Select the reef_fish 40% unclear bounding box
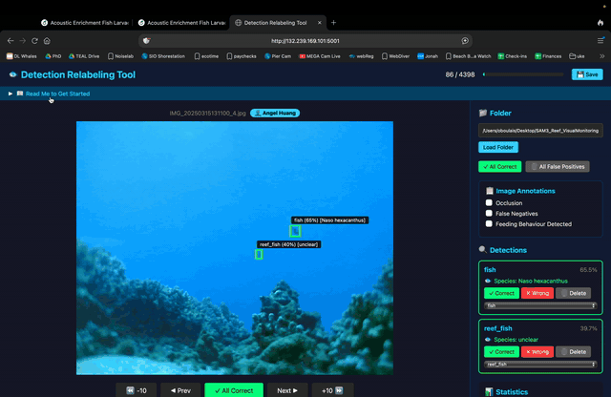The image size is (611, 397). click(259, 255)
